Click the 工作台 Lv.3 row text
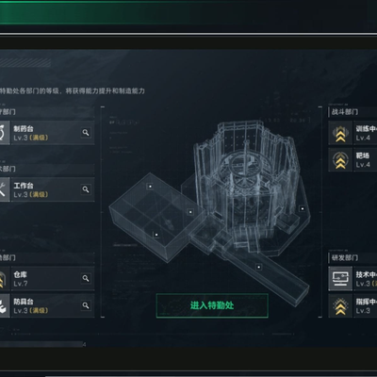Screen dimensions: 377x377 coord(31,189)
